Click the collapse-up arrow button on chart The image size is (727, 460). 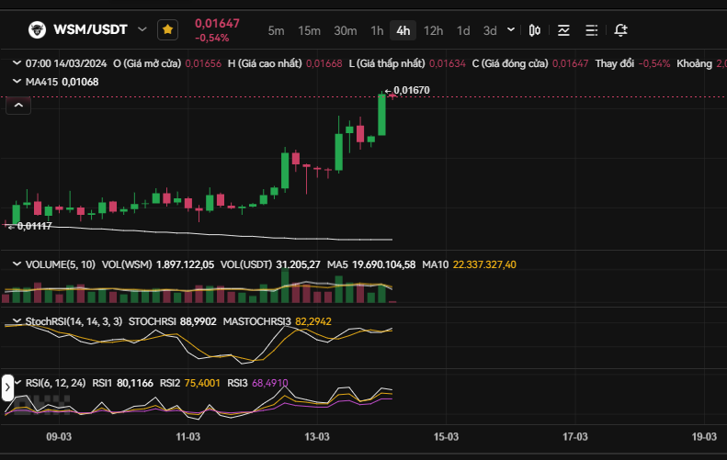(18, 106)
